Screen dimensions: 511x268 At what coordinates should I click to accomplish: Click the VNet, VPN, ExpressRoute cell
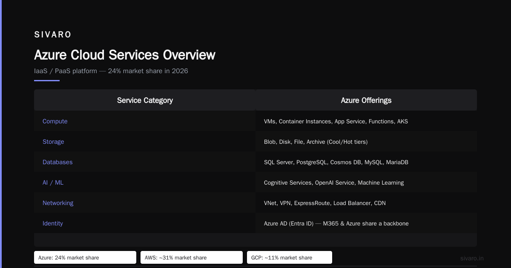pyautogui.click(x=366, y=203)
